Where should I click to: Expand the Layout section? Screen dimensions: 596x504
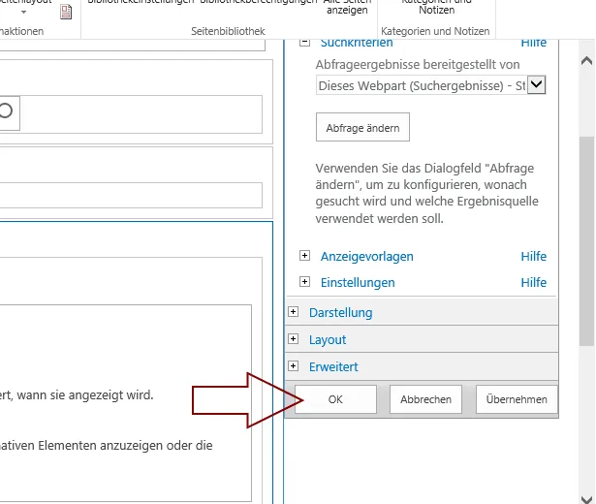(x=293, y=338)
